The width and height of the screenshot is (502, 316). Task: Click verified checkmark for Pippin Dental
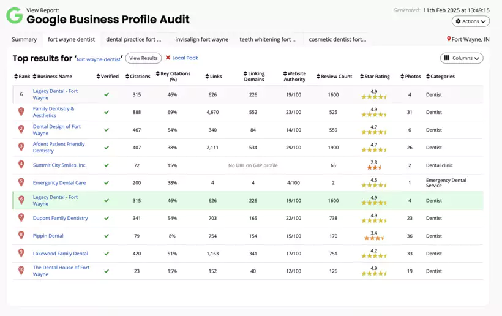pyautogui.click(x=107, y=236)
